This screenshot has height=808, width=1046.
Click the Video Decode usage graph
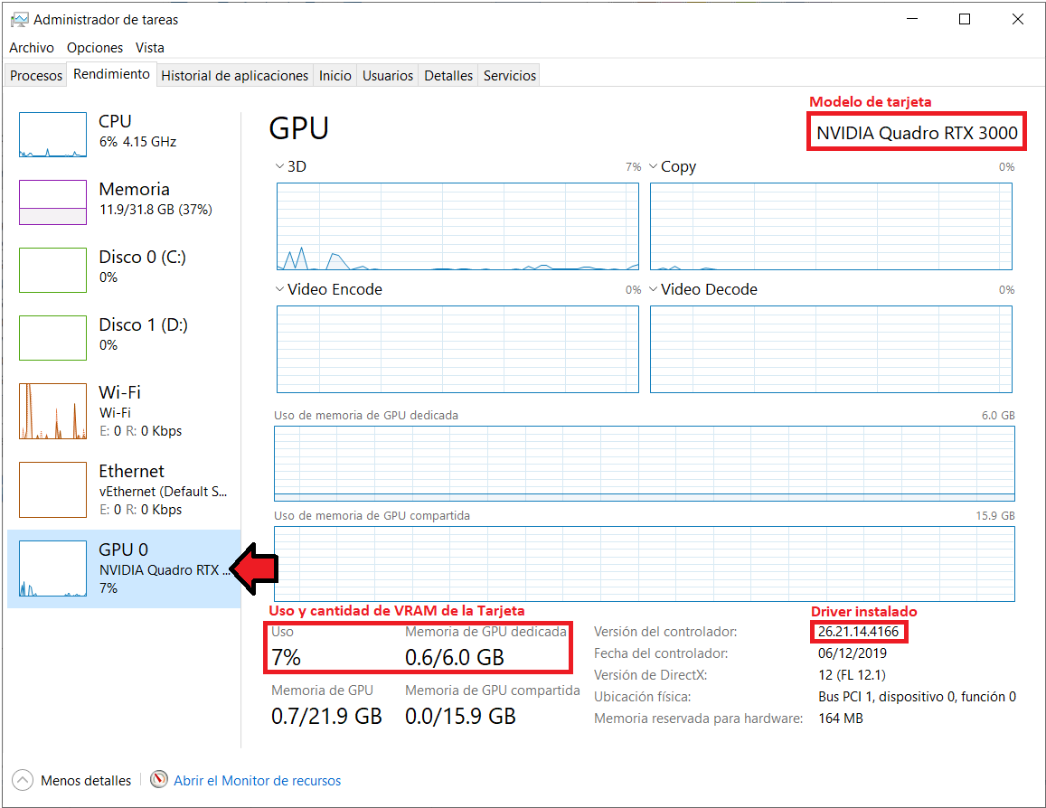(x=831, y=350)
